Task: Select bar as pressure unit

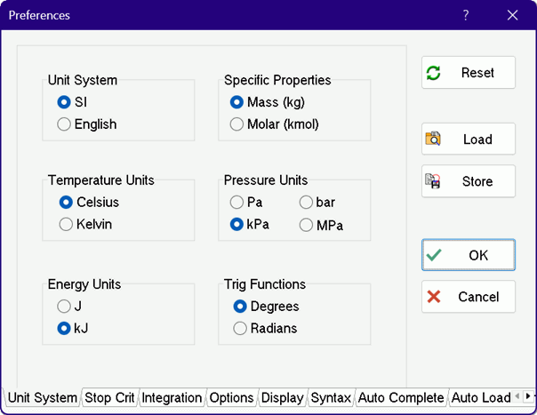Action: click(307, 203)
